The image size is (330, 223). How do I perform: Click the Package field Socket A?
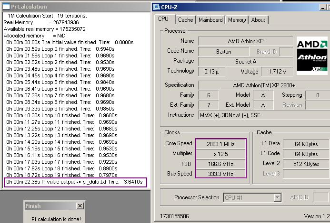245,62
